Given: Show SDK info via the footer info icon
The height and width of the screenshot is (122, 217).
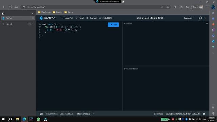Looking at the screenshot, I should pos(204,114).
